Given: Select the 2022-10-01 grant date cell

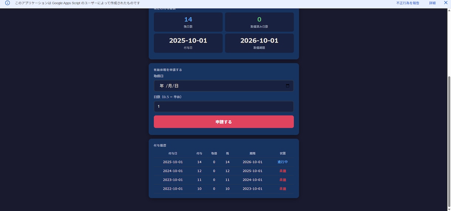Looking at the screenshot, I should 173,189.
